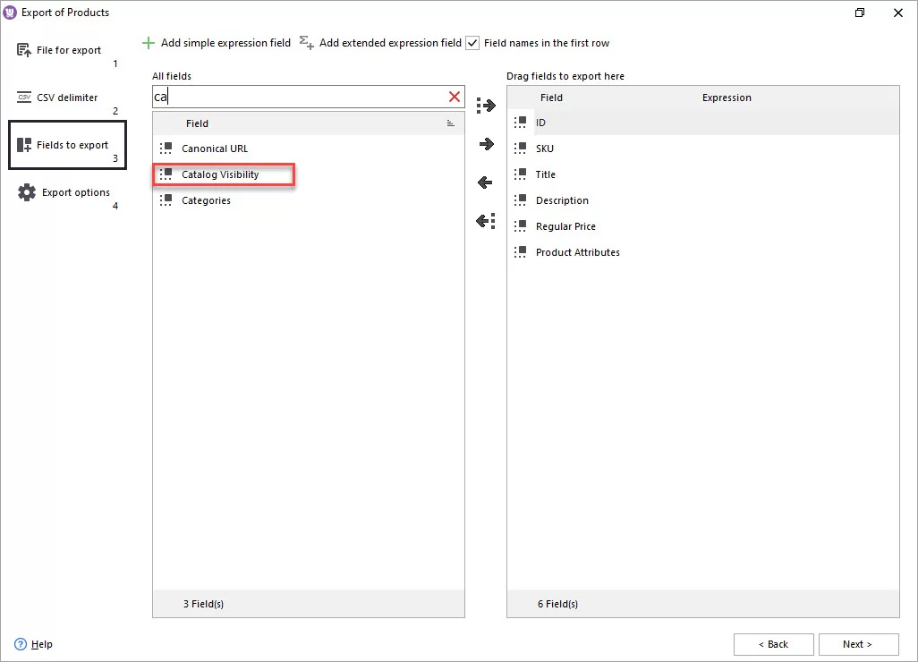
Task: Click the sort icon in the Field column header
Action: click(452, 123)
